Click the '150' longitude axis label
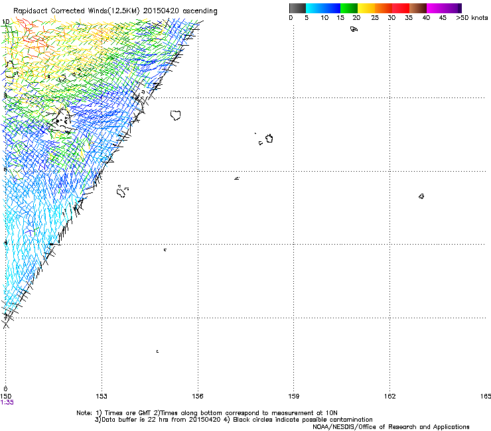The width and height of the screenshot is (491, 431). [5, 397]
